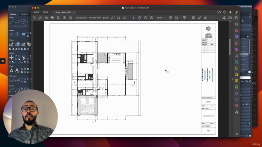
Task: Bookmark the PDF with the star icon
Action: coord(40,18)
